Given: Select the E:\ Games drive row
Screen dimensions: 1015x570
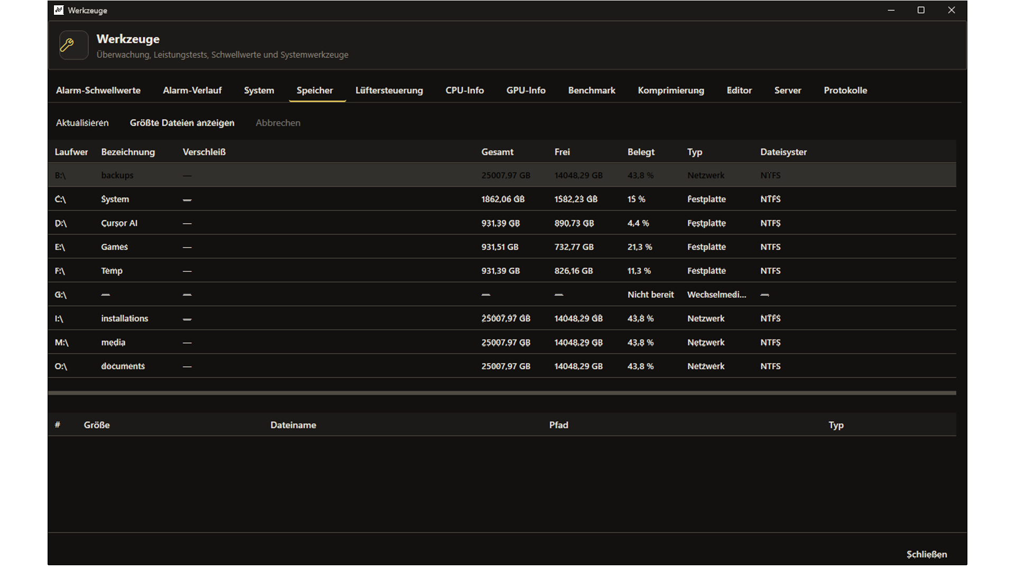Looking at the screenshot, I should coord(502,247).
